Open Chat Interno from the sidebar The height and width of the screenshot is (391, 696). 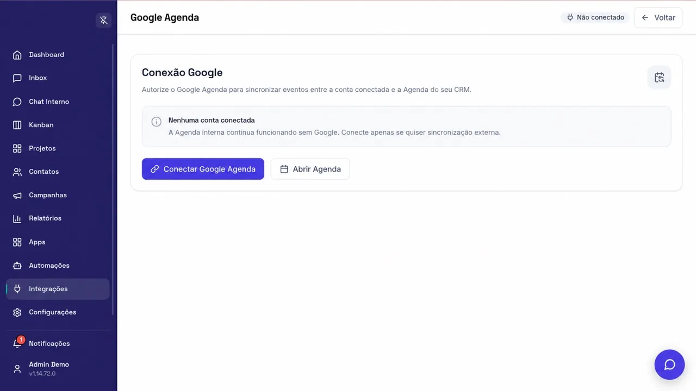[x=58, y=102]
